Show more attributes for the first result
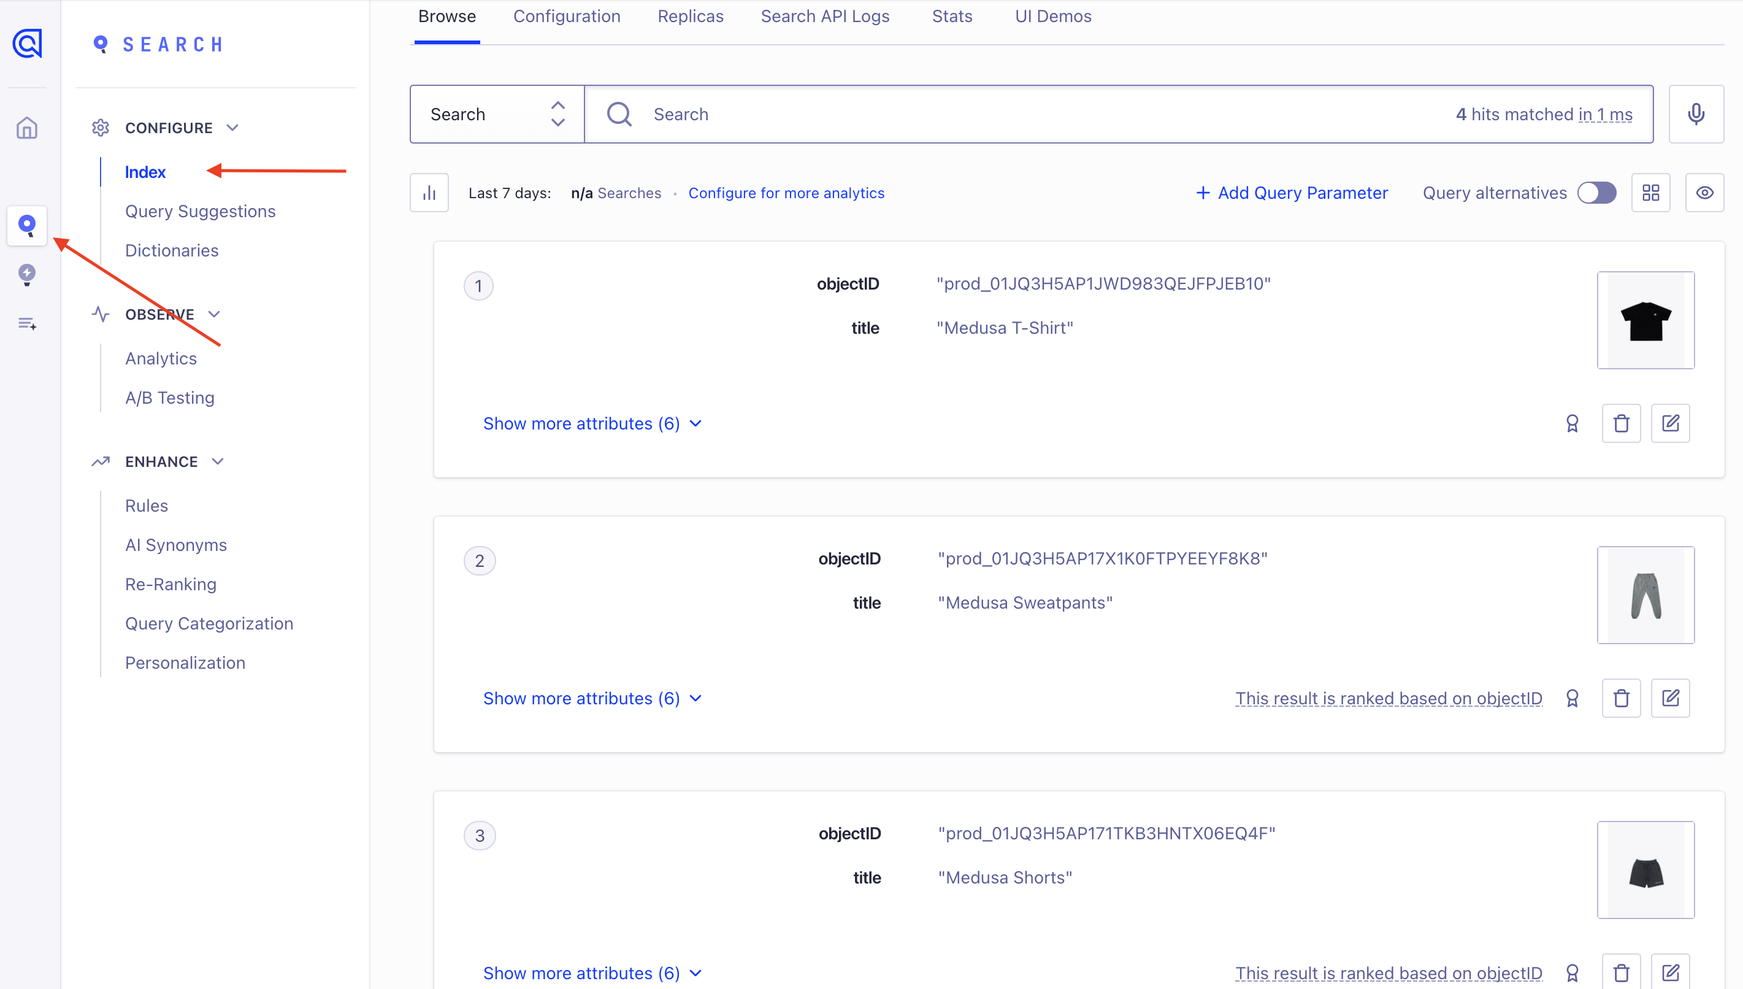This screenshot has height=989, width=1743. pos(592,423)
